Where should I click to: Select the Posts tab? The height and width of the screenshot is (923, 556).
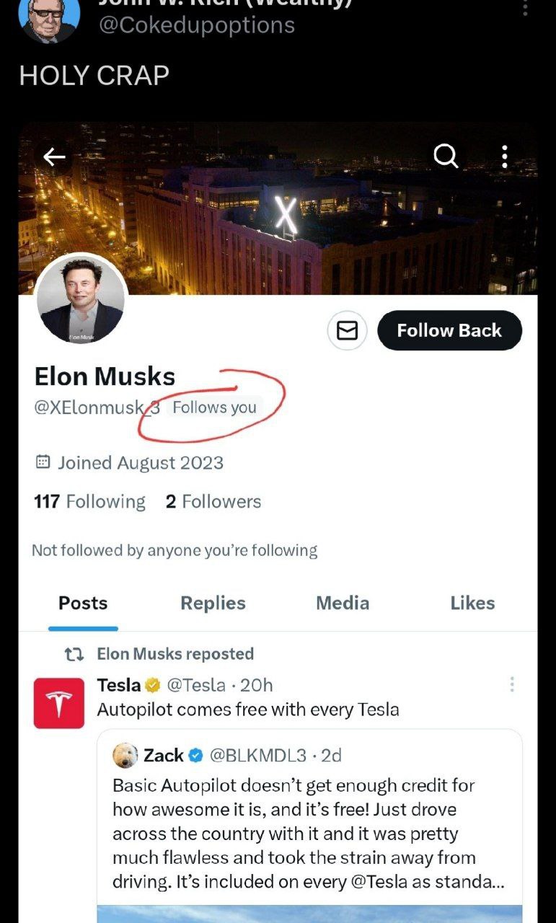83,603
